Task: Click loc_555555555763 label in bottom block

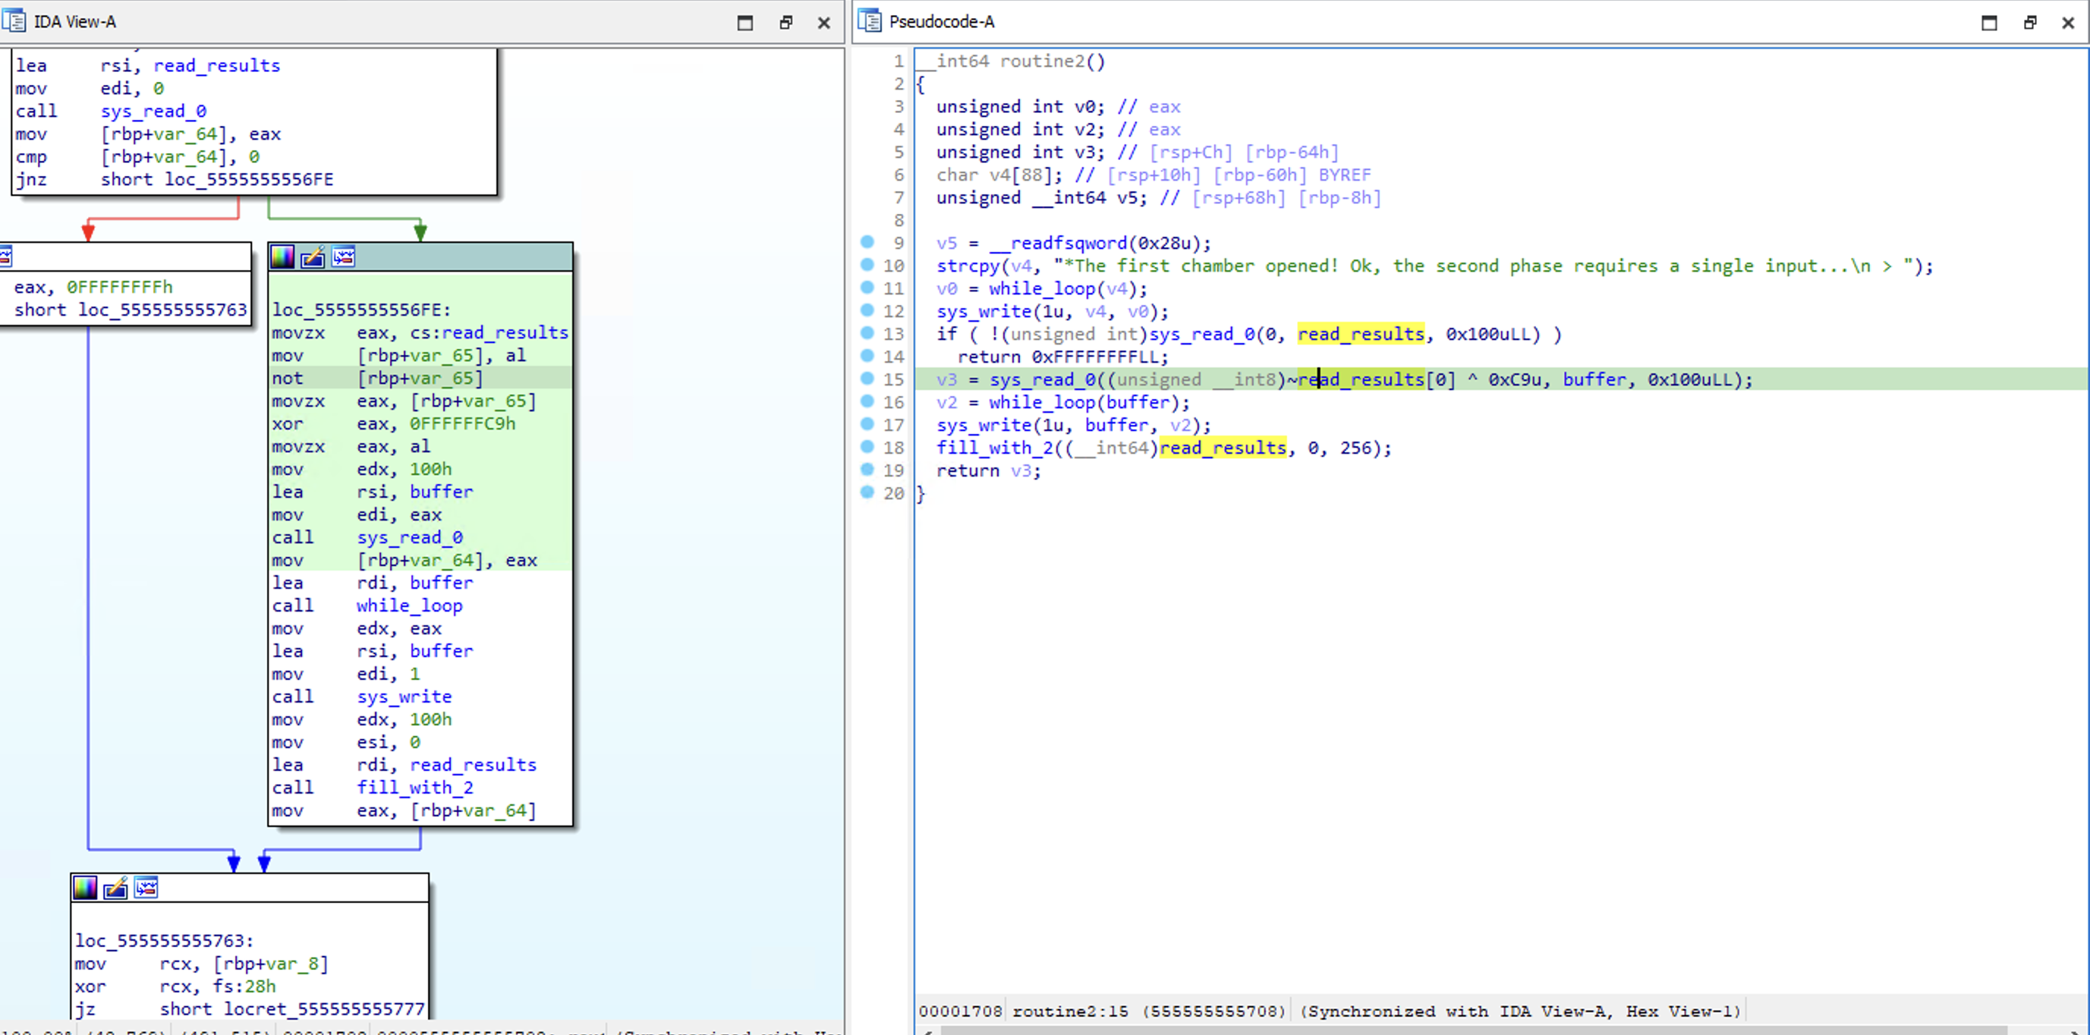Action: (x=164, y=941)
